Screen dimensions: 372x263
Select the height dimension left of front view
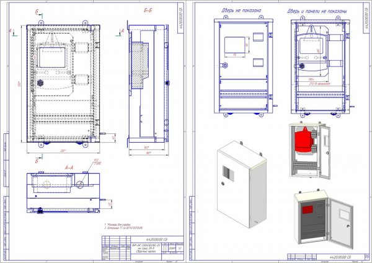click(x=19, y=83)
